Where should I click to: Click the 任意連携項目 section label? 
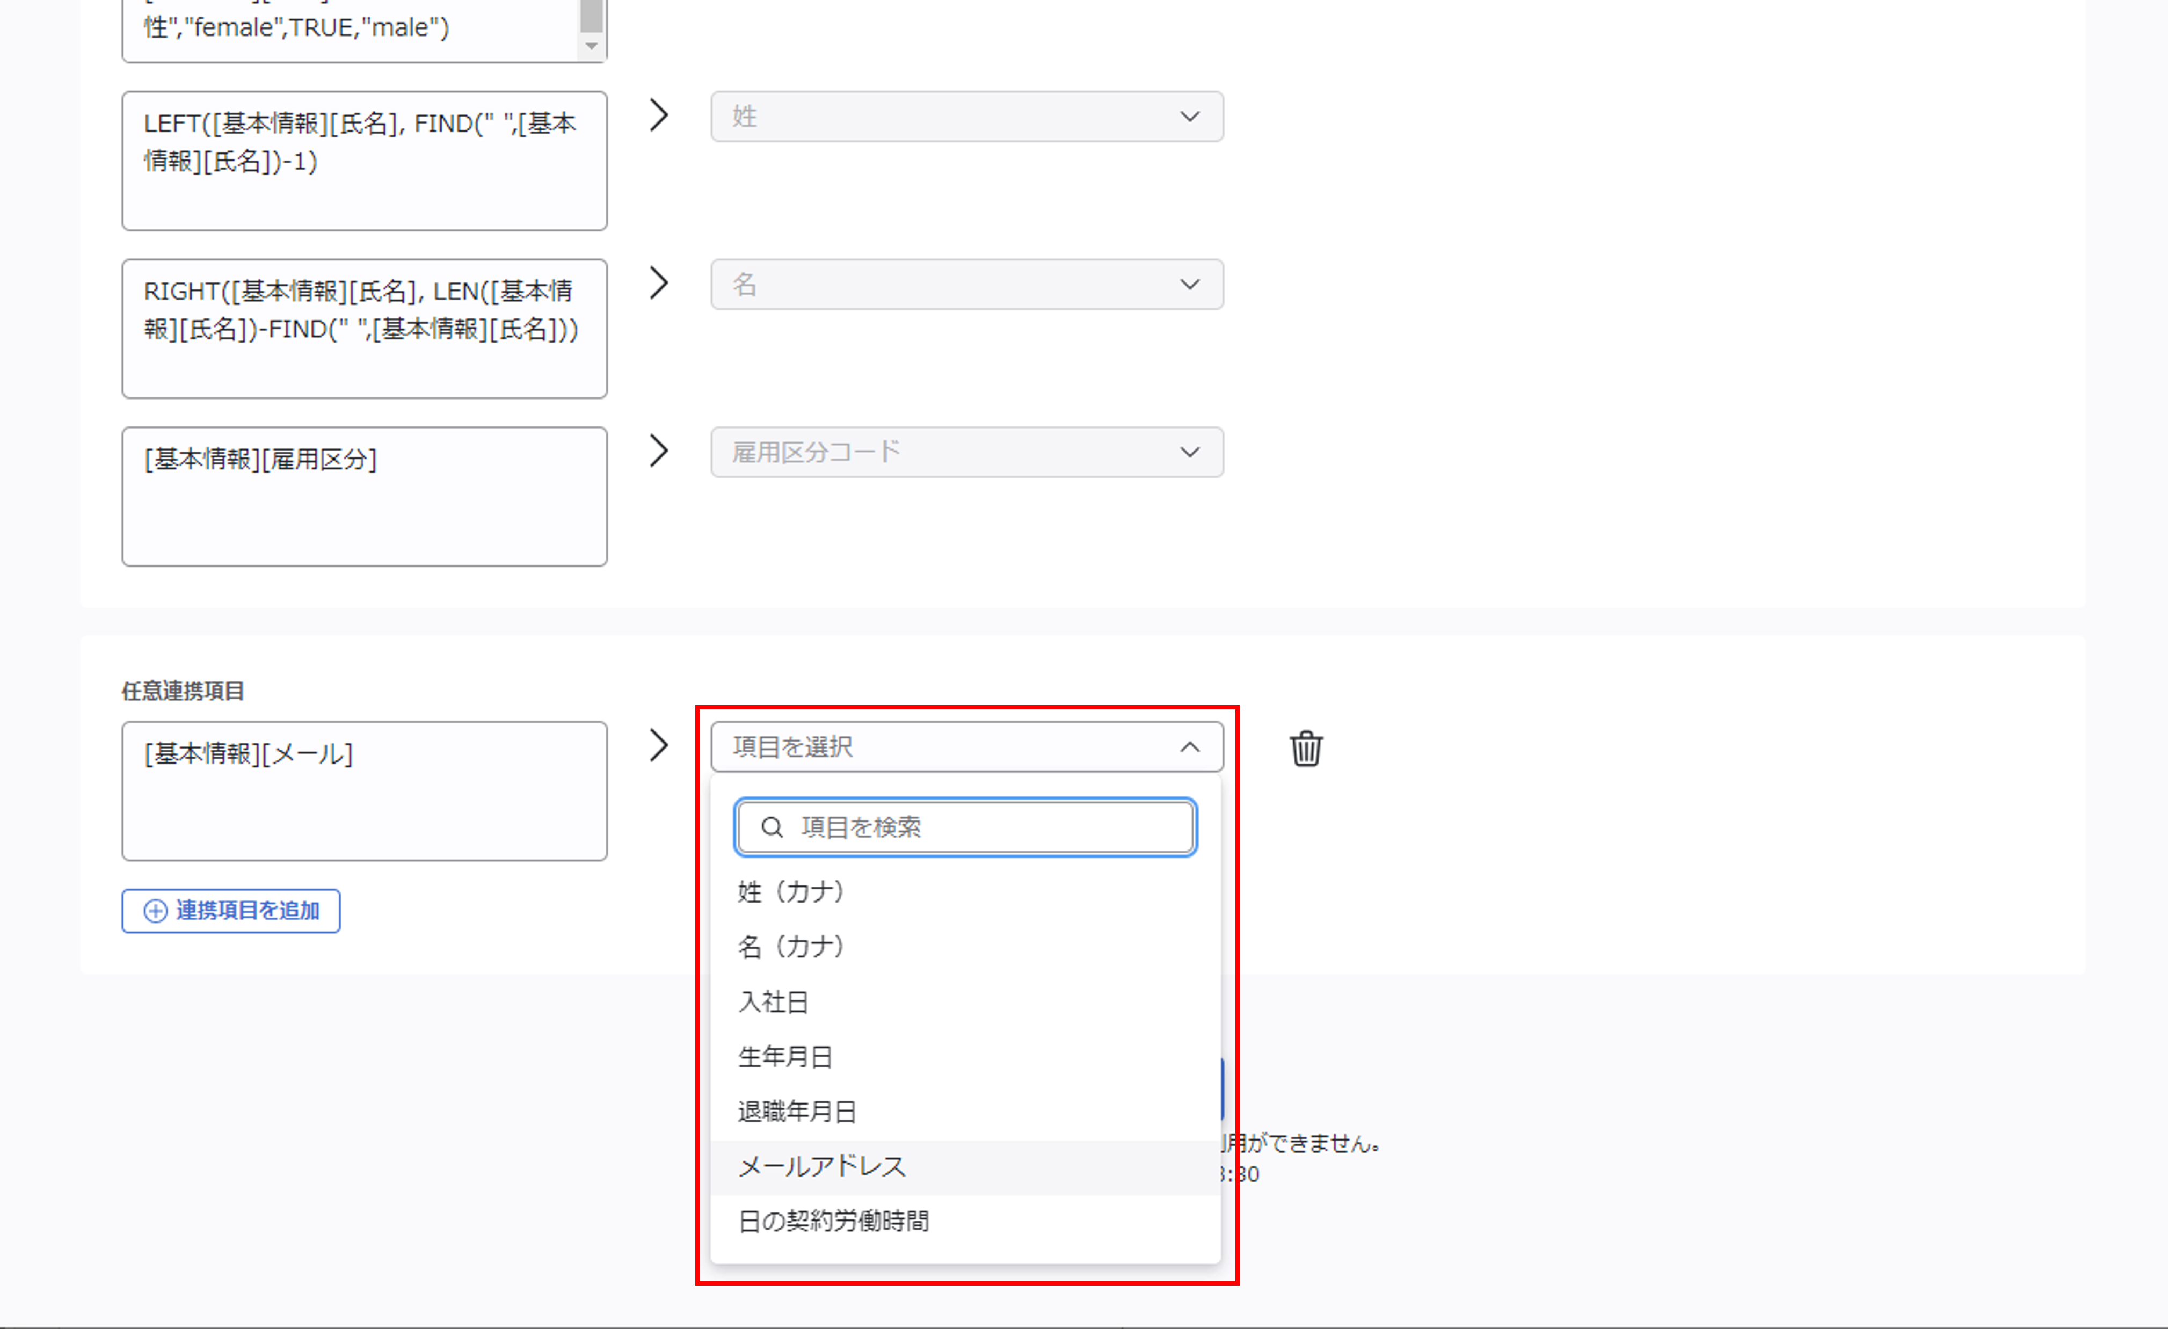[x=183, y=691]
